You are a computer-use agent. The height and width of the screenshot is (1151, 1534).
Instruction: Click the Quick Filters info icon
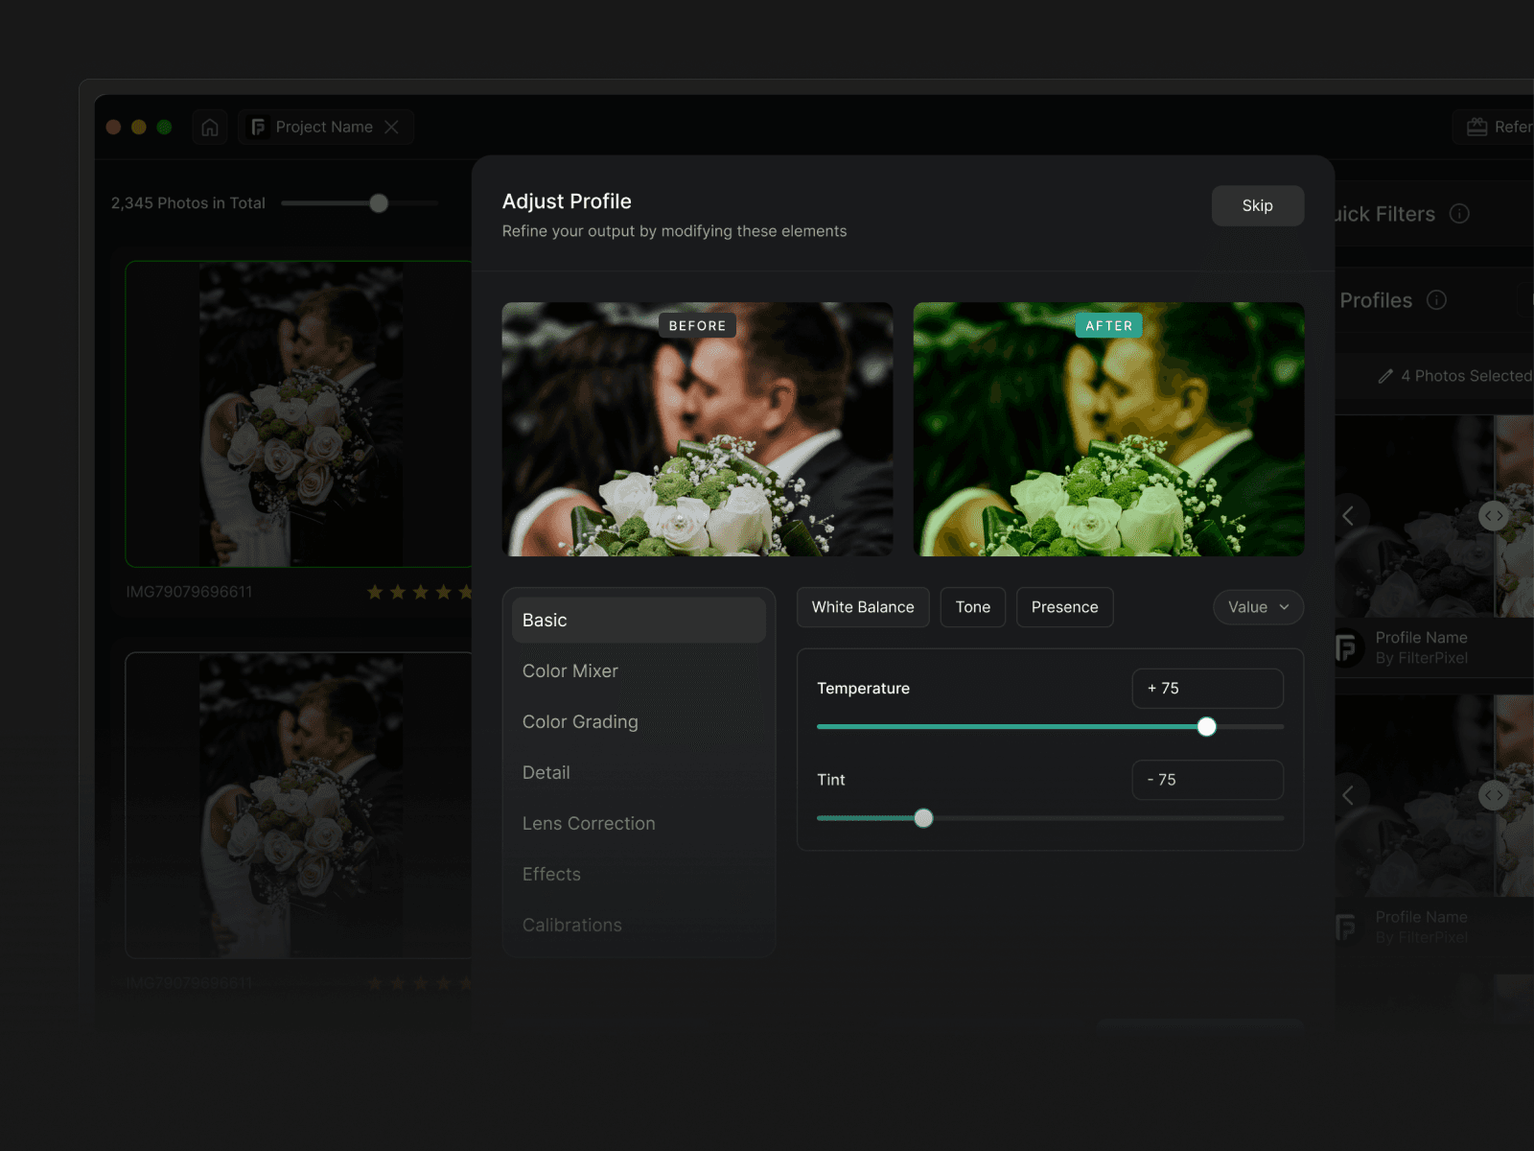point(1459,214)
